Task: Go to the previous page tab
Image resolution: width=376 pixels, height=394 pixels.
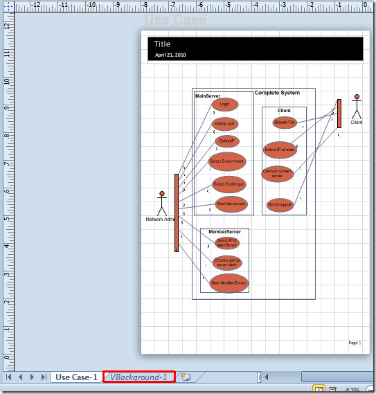Action: click(21, 377)
